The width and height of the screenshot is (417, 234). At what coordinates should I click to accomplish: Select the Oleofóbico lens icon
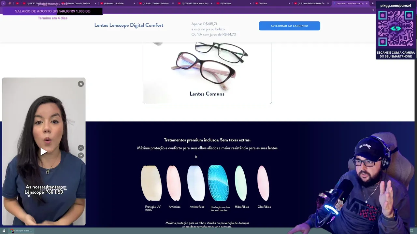263,183
